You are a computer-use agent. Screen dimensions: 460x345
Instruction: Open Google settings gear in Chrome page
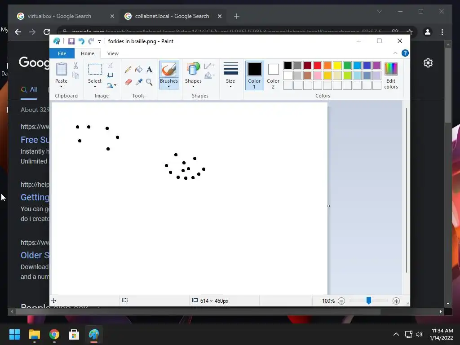428,63
